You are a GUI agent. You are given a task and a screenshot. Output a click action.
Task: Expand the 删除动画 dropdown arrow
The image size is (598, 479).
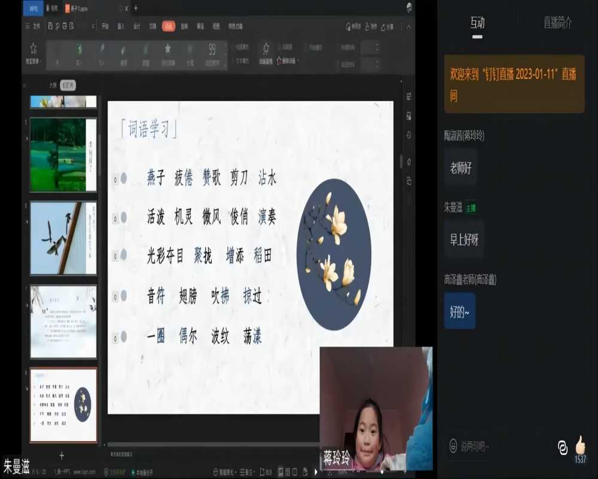tap(298, 59)
